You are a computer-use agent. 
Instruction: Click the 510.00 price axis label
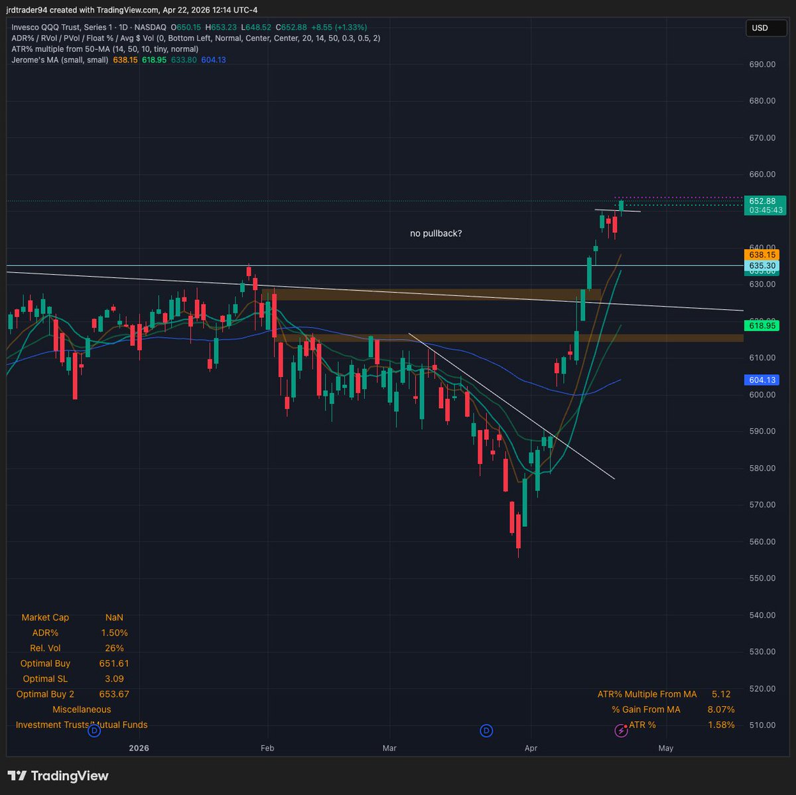[x=762, y=725]
